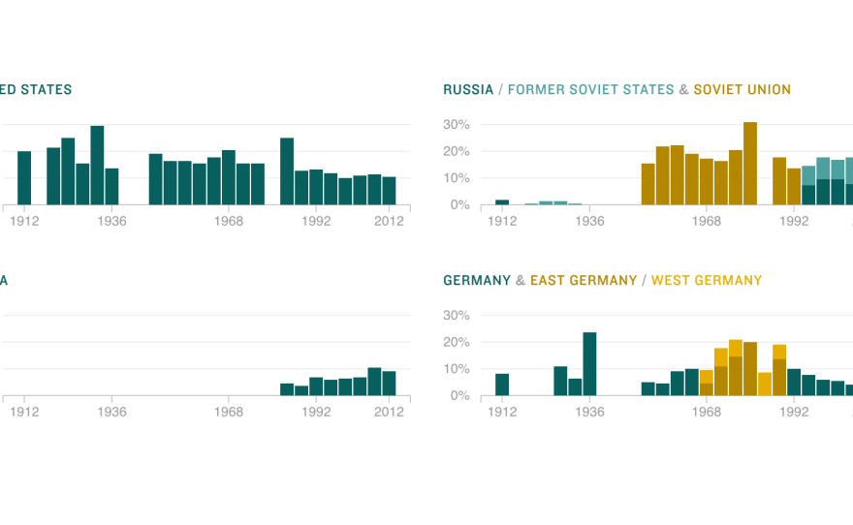Select the 1968 axis label in Russia chart

[707, 221]
